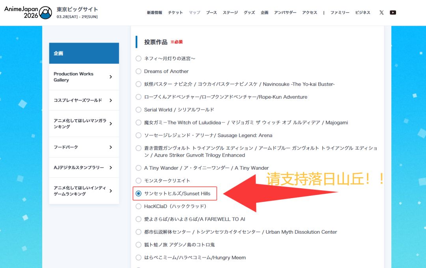Click the AnimeJapan 2026 logo
426x268 pixels.
tap(28, 13)
